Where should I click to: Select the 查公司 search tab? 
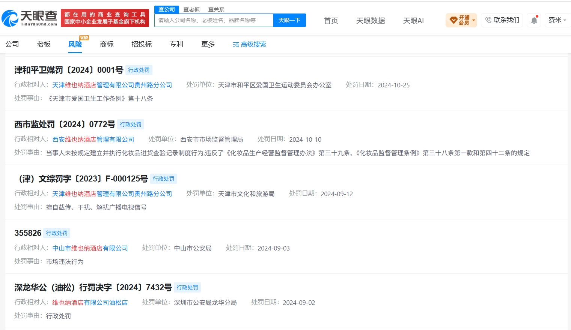pyautogui.click(x=167, y=9)
